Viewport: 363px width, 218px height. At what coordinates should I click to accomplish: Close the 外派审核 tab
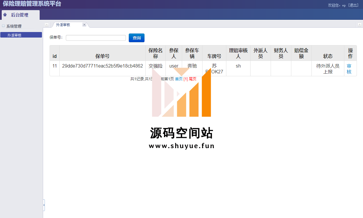[84, 25]
